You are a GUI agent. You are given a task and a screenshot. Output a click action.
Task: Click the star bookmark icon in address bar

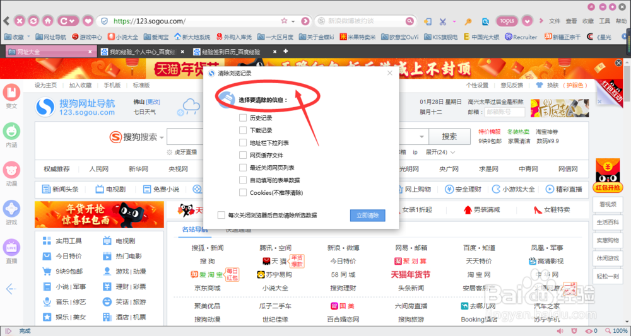pos(284,21)
